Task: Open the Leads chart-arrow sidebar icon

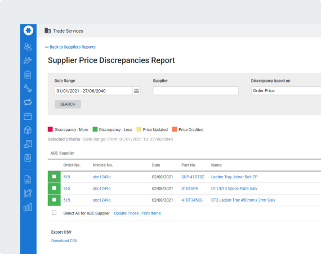Action: 28,60
